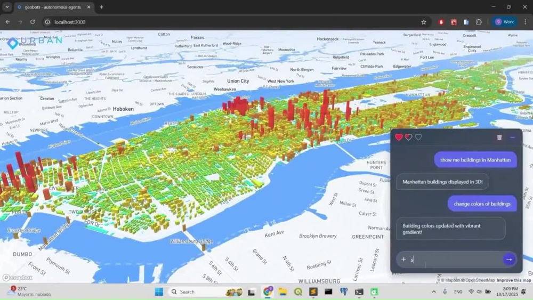Open the 'Improve this map' link
Image resolution: width=533 pixels, height=300 pixels.
pyautogui.click(x=514, y=280)
